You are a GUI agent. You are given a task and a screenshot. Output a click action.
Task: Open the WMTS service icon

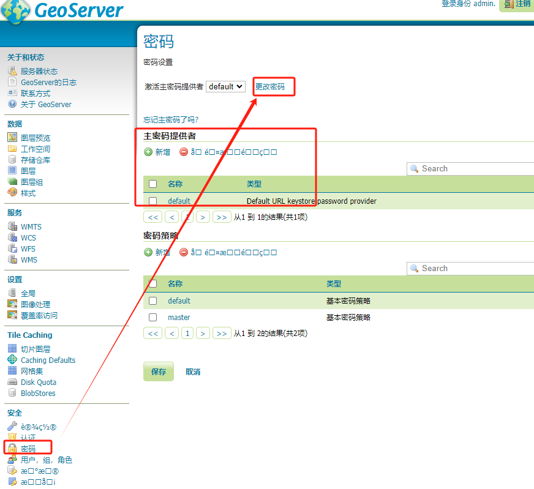pos(12,226)
